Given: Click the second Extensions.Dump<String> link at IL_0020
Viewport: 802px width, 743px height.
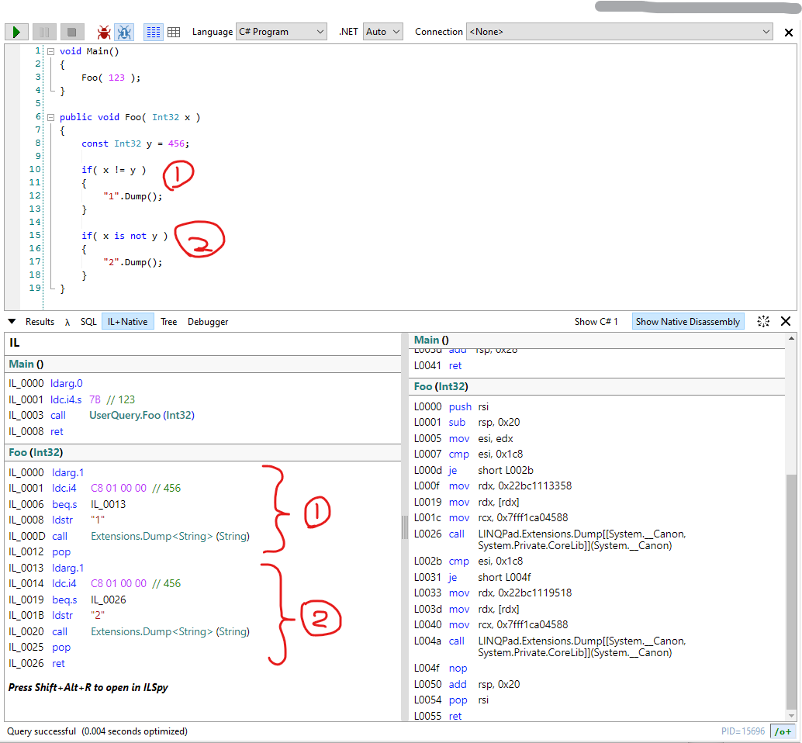Looking at the screenshot, I should [x=171, y=631].
